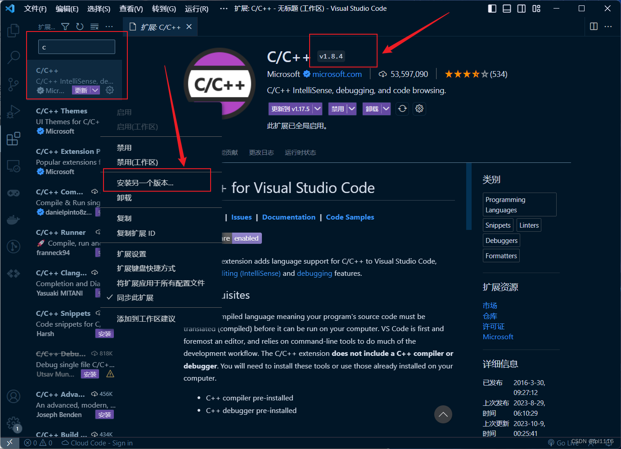Split the editor to the right
Screen dimensions: 621x449
pos(594,27)
